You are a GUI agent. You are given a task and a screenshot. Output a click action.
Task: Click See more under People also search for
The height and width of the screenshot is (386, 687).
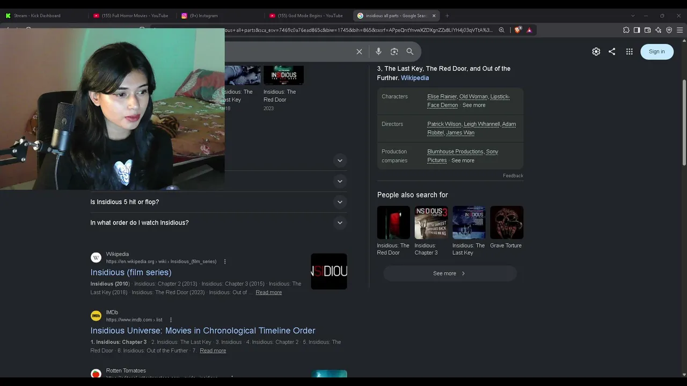(x=450, y=273)
